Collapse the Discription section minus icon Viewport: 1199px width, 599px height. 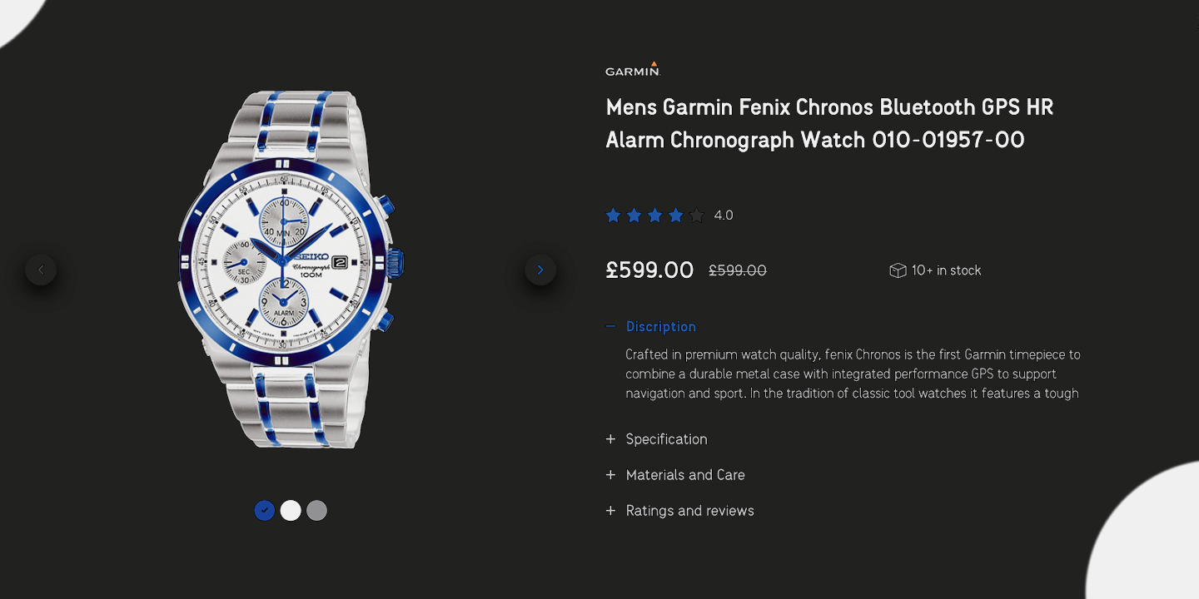(x=611, y=327)
